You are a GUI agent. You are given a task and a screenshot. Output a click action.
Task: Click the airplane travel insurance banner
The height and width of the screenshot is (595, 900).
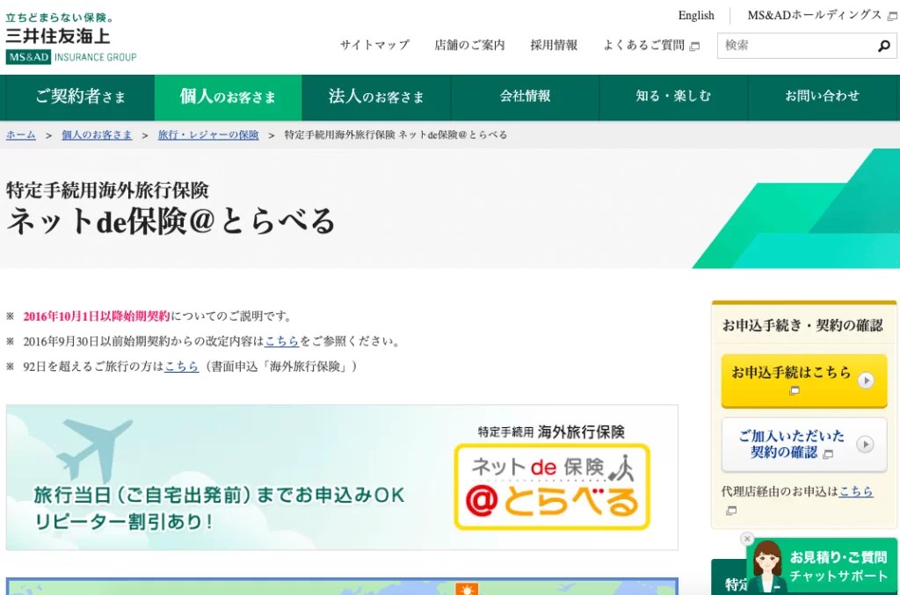tap(342, 477)
